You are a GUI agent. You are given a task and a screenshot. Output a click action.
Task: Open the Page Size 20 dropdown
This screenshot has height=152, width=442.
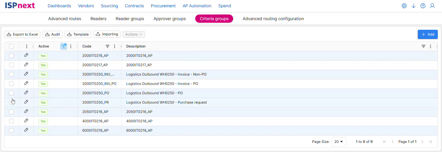click(339, 142)
